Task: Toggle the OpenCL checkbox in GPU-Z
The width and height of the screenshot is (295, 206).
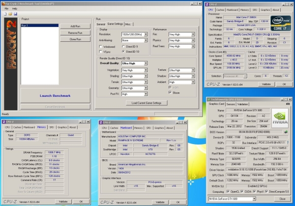Action: click(228, 192)
